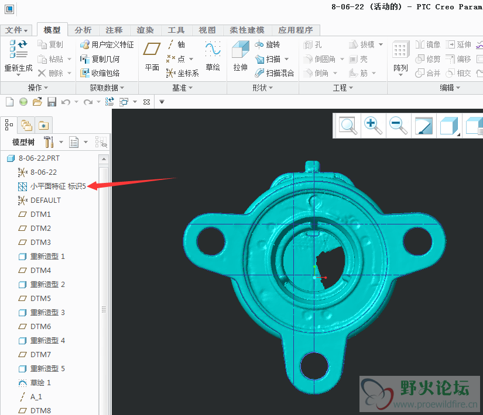Select the A_1 axis in model tree
The height and width of the screenshot is (415, 483).
coord(30,397)
